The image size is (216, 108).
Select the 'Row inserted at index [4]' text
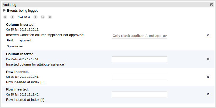26,100
